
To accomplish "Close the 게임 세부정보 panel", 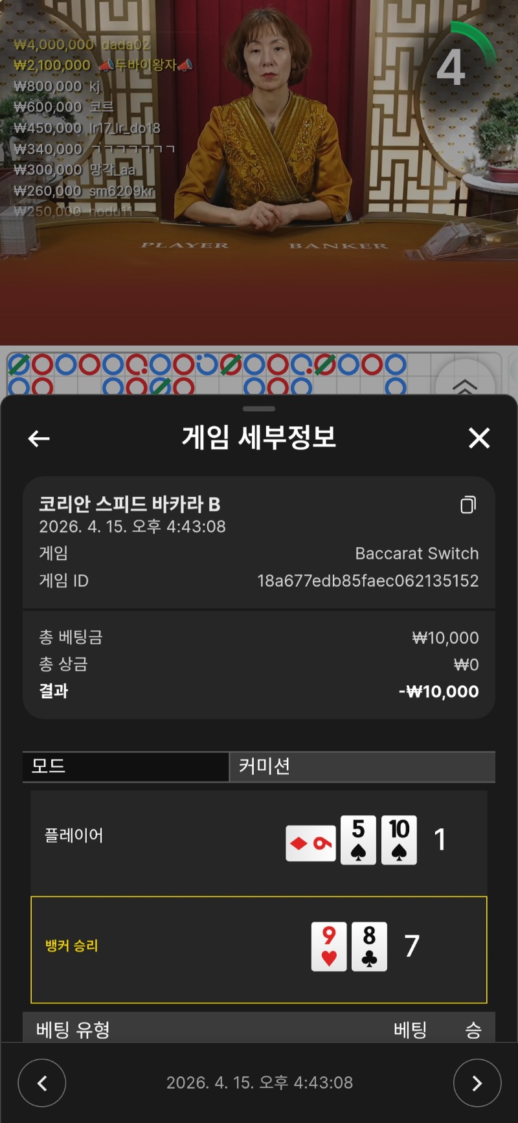I will (x=479, y=438).
